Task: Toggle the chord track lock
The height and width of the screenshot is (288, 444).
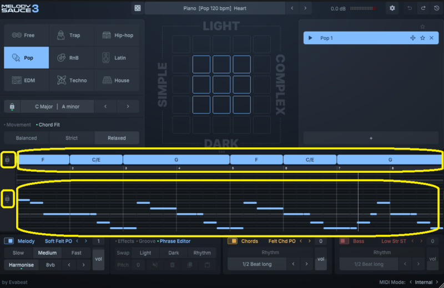Action: (x=7, y=160)
